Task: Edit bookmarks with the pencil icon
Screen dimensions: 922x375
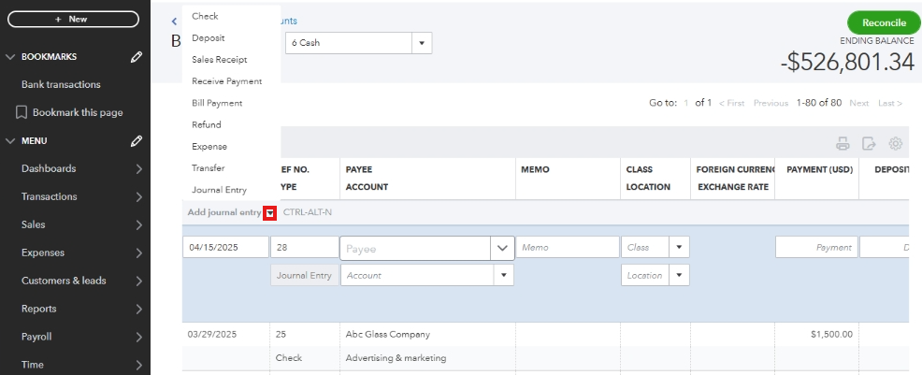Action: tap(137, 57)
